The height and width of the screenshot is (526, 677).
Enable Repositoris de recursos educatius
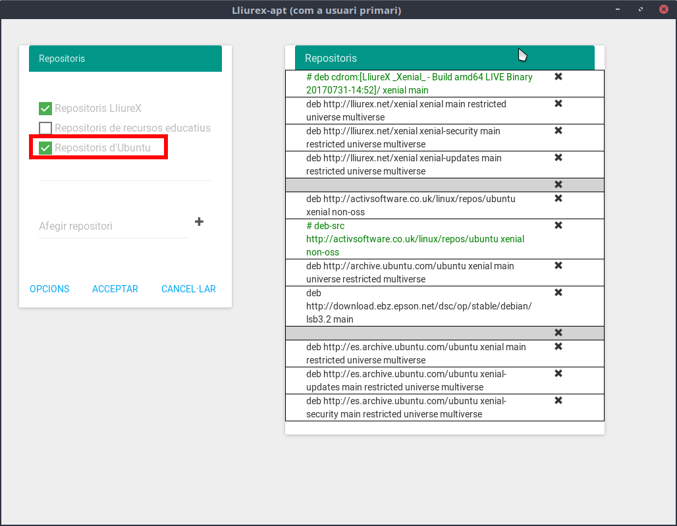pyautogui.click(x=45, y=128)
